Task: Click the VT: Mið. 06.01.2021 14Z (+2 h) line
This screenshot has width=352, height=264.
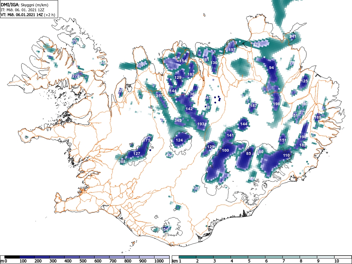Action: click(28, 15)
